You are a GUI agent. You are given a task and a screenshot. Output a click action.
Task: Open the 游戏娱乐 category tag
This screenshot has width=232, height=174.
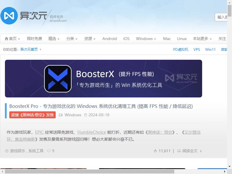click(18, 151)
